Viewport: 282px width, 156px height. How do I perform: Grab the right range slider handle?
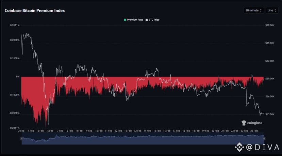click(x=264, y=139)
